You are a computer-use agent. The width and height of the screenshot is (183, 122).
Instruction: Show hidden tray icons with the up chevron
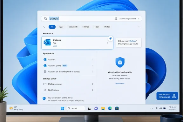click(x=152, y=108)
